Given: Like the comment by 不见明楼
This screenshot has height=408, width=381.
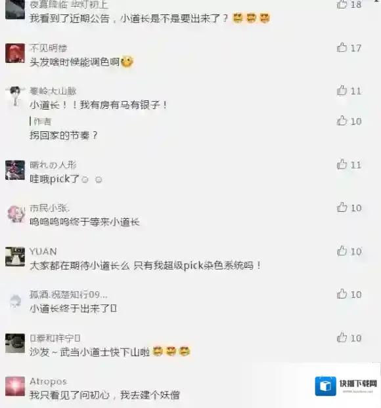Looking at the screenshot, I should coord(342,48).
